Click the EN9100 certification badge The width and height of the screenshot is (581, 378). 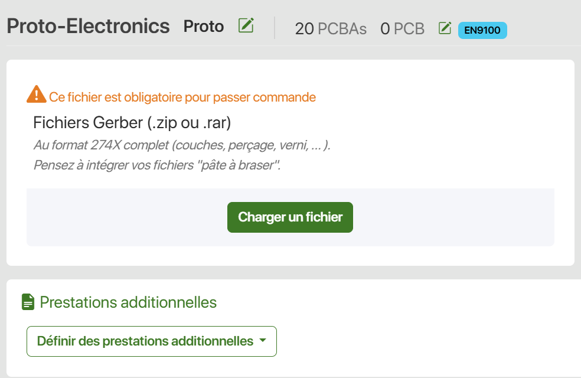[482, 30]
